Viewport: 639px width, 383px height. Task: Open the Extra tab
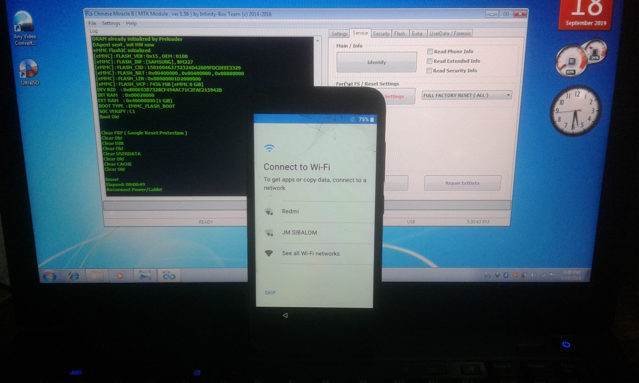417,33
